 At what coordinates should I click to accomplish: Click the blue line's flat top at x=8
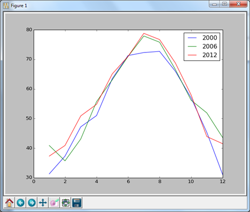point(160,51)
